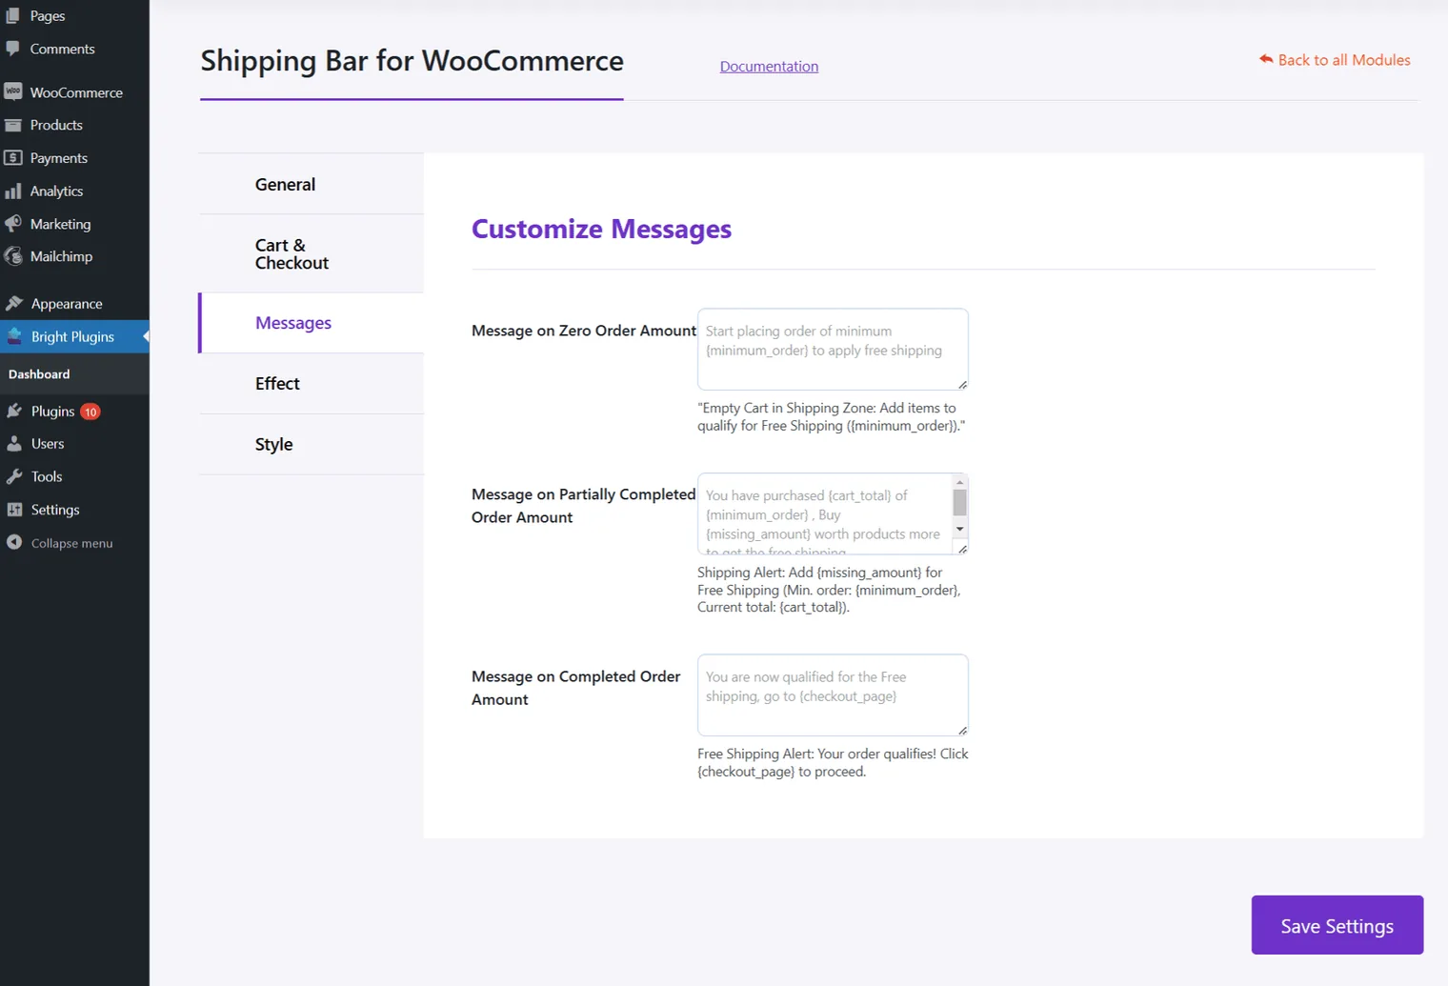Click the Plugins plug icon

click(x=14, y=411)
